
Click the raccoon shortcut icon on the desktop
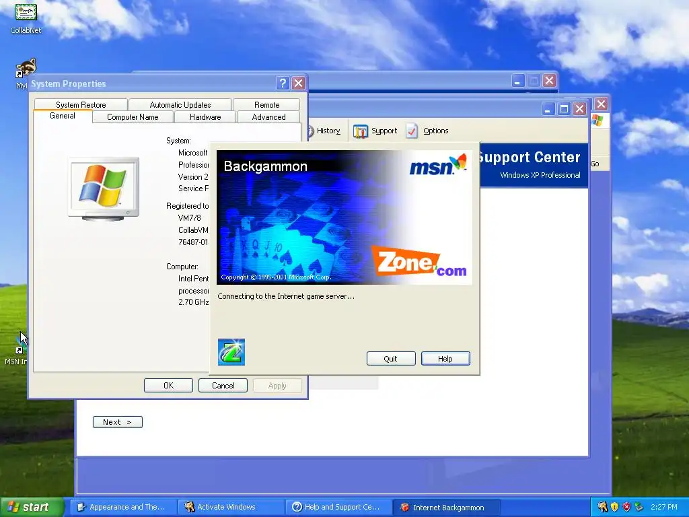point(26,69)
